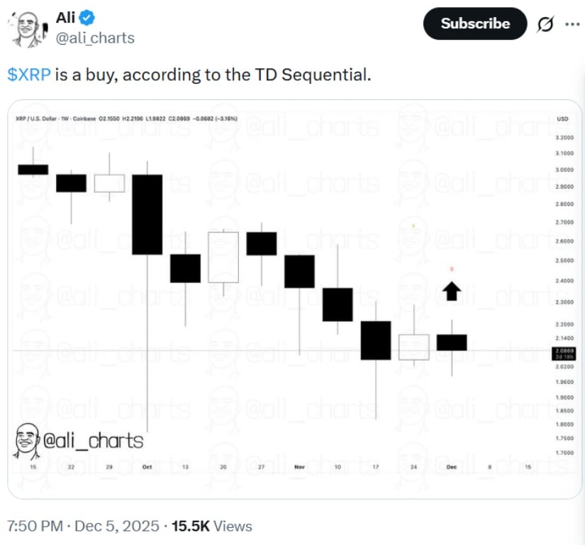Click the black up arrow on chart

point(452,291)
